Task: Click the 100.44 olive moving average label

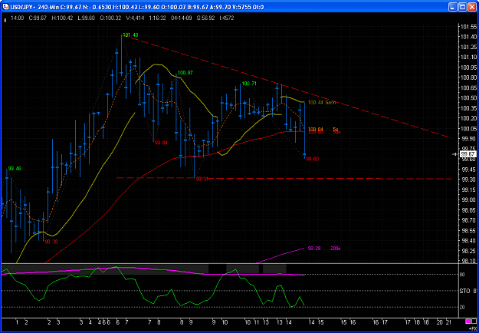Action: point(322,103)
